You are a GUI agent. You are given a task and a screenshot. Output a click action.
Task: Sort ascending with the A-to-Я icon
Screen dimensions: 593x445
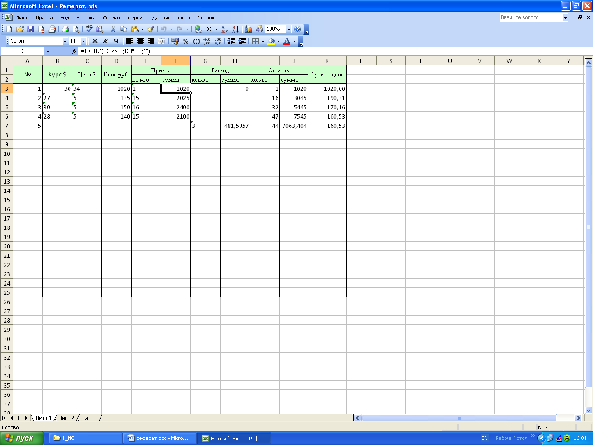pyautogui.click(x=224, y=29)
